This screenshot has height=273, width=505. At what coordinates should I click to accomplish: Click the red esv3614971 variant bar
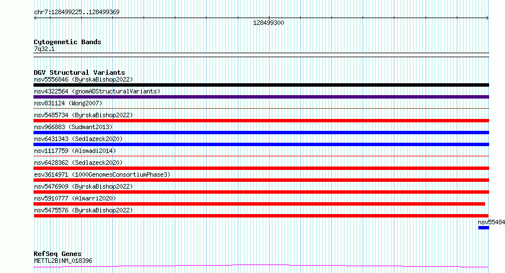point(261,180)
